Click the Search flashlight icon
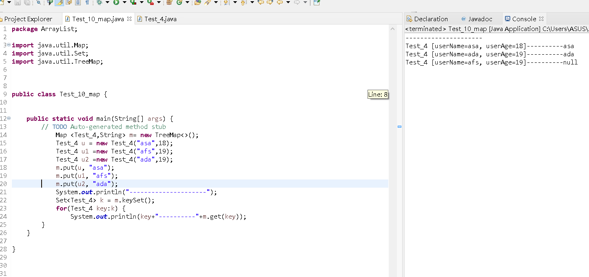The height and width of the screenshot is (277, 589). 208,2
